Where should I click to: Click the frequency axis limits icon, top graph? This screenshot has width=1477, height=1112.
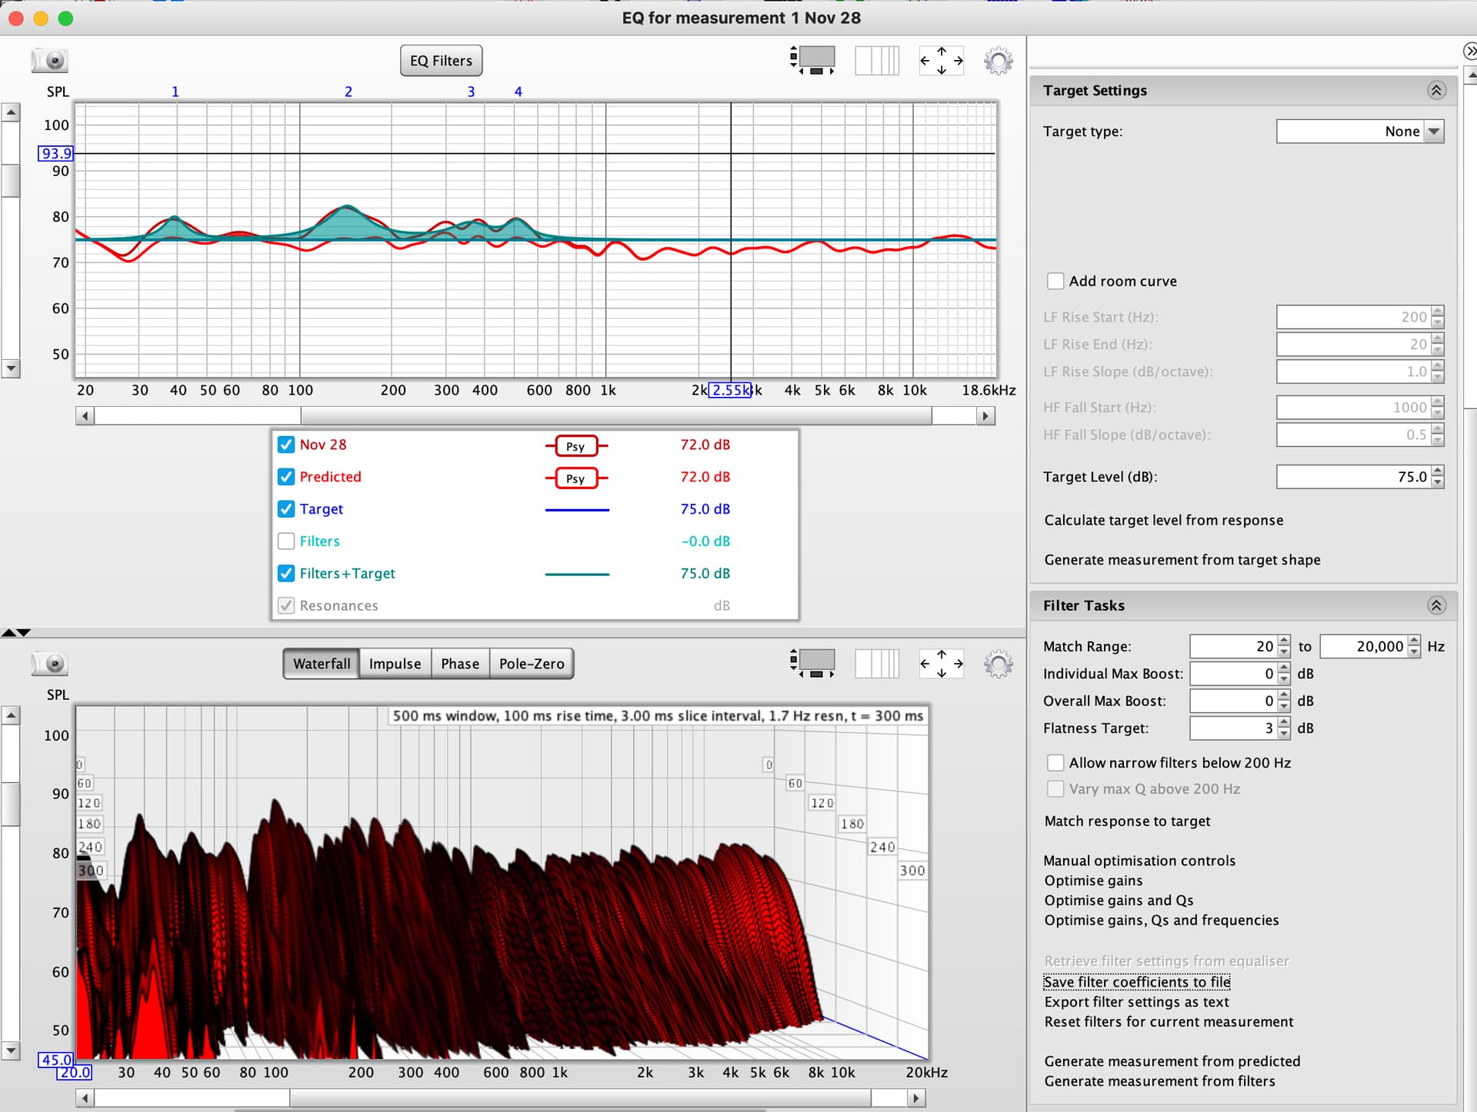(877, 60)
